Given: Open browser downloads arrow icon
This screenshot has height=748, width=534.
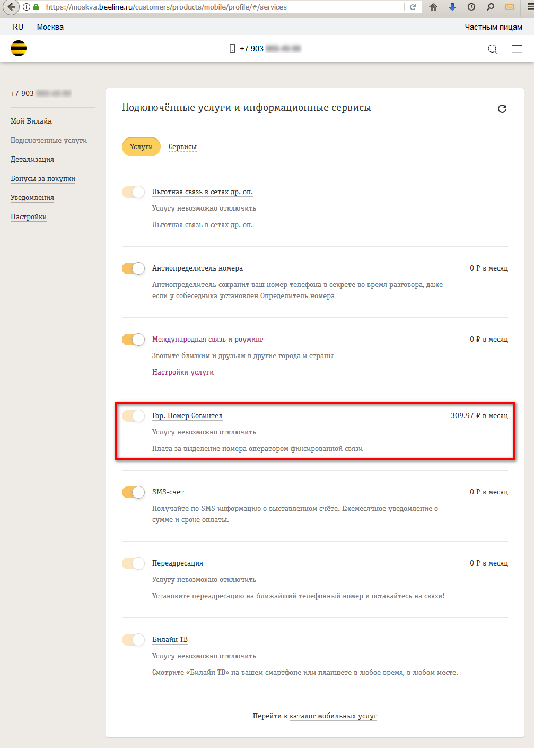Looking at the screenshot, I should coord(452,7).
